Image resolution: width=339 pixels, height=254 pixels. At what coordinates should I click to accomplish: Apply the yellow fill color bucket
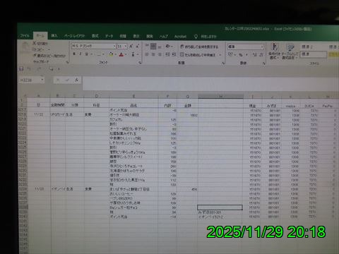tap(111, 54)
